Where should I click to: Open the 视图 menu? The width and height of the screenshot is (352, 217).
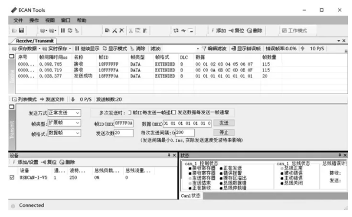pos(50,21)
